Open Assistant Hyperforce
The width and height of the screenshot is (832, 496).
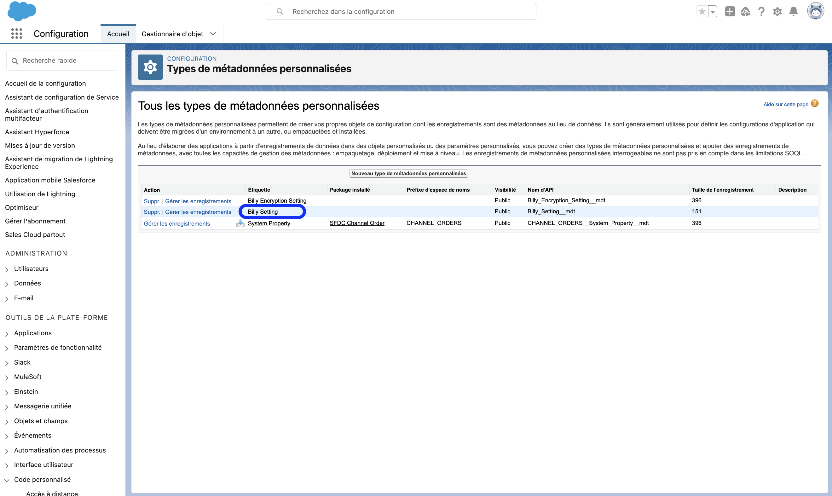click(x=37, y=132)
